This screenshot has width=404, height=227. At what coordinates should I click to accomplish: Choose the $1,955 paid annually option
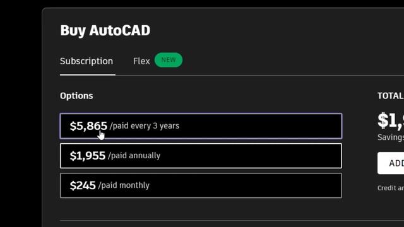201,156
